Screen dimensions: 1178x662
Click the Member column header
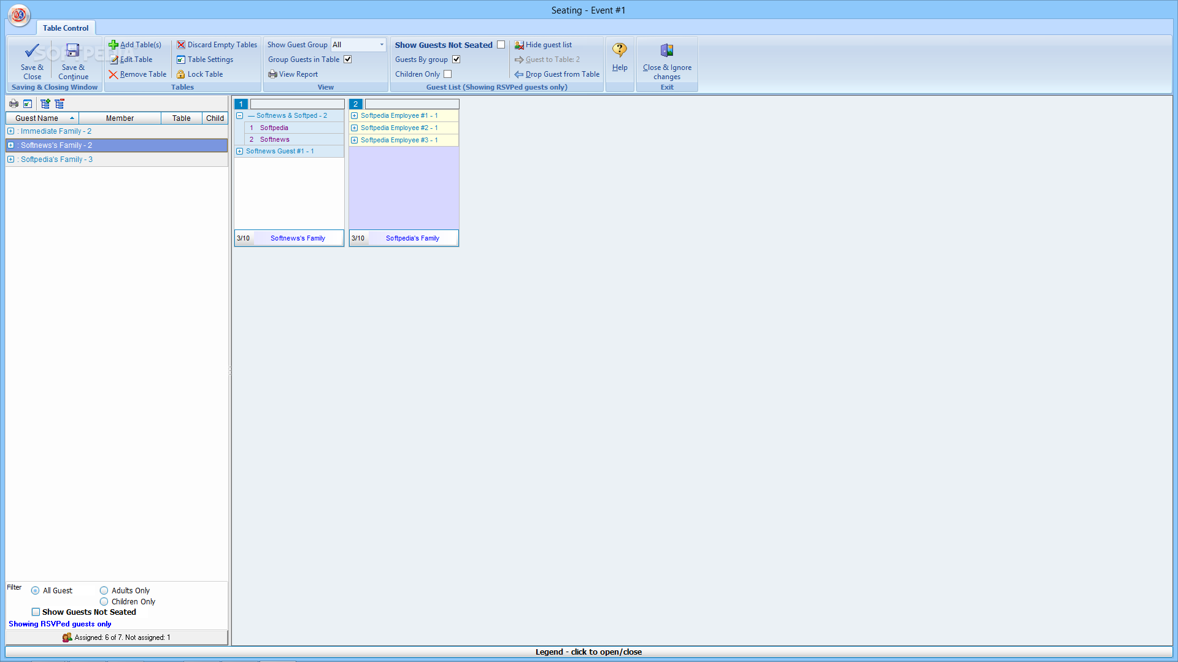point(120,118)
